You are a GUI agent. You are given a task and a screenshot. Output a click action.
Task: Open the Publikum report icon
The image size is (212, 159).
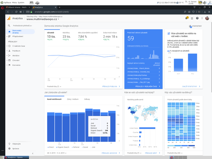pos(9,51)
